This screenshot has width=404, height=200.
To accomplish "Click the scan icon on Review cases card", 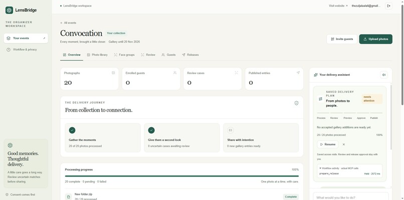I will click(236, 73).
